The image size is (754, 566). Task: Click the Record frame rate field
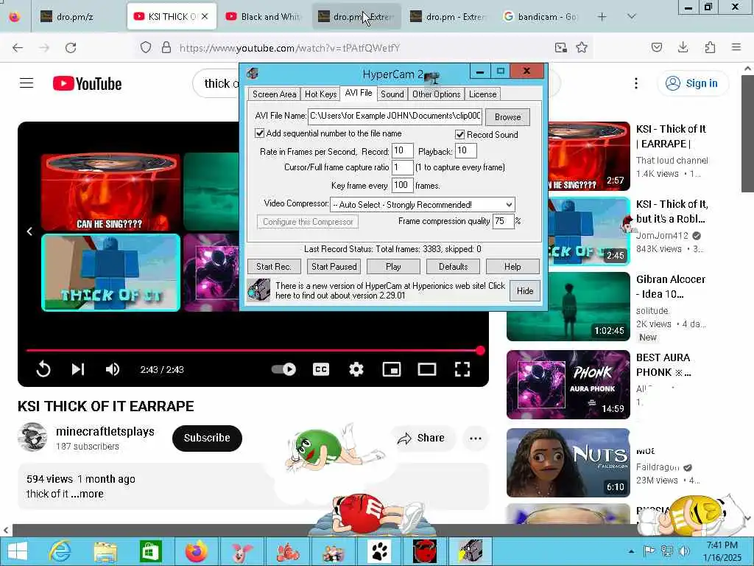(402, 150)
